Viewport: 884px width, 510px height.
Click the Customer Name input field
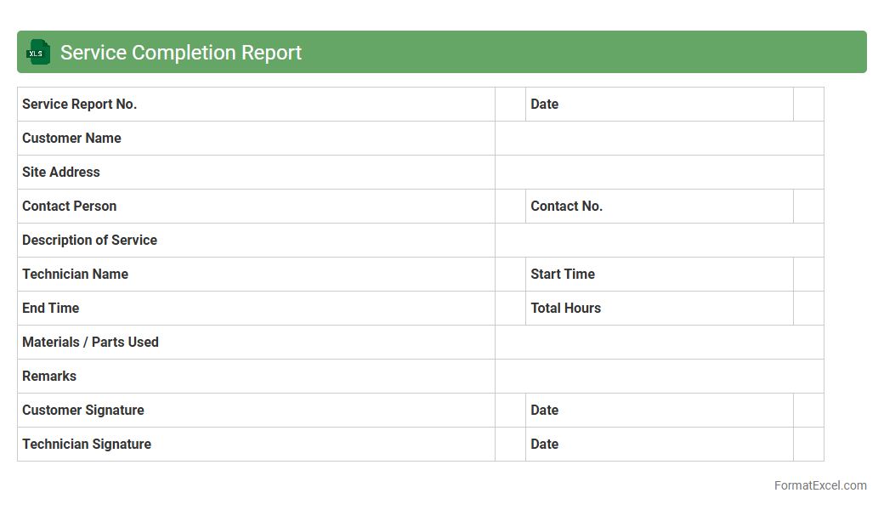tap(659, 138)
